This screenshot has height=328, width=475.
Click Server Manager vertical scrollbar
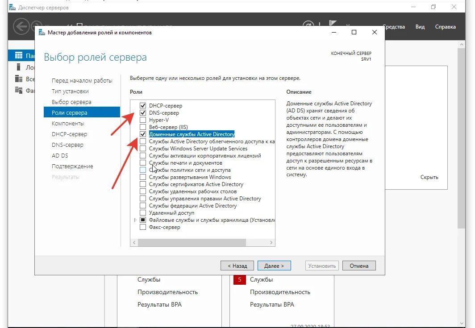[461, 138]
